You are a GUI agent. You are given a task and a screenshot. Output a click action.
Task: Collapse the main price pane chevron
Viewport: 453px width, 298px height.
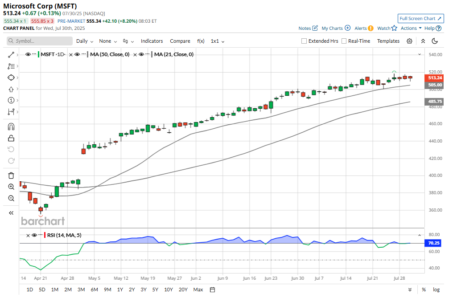pyautogui.click(x=420, y=55)
